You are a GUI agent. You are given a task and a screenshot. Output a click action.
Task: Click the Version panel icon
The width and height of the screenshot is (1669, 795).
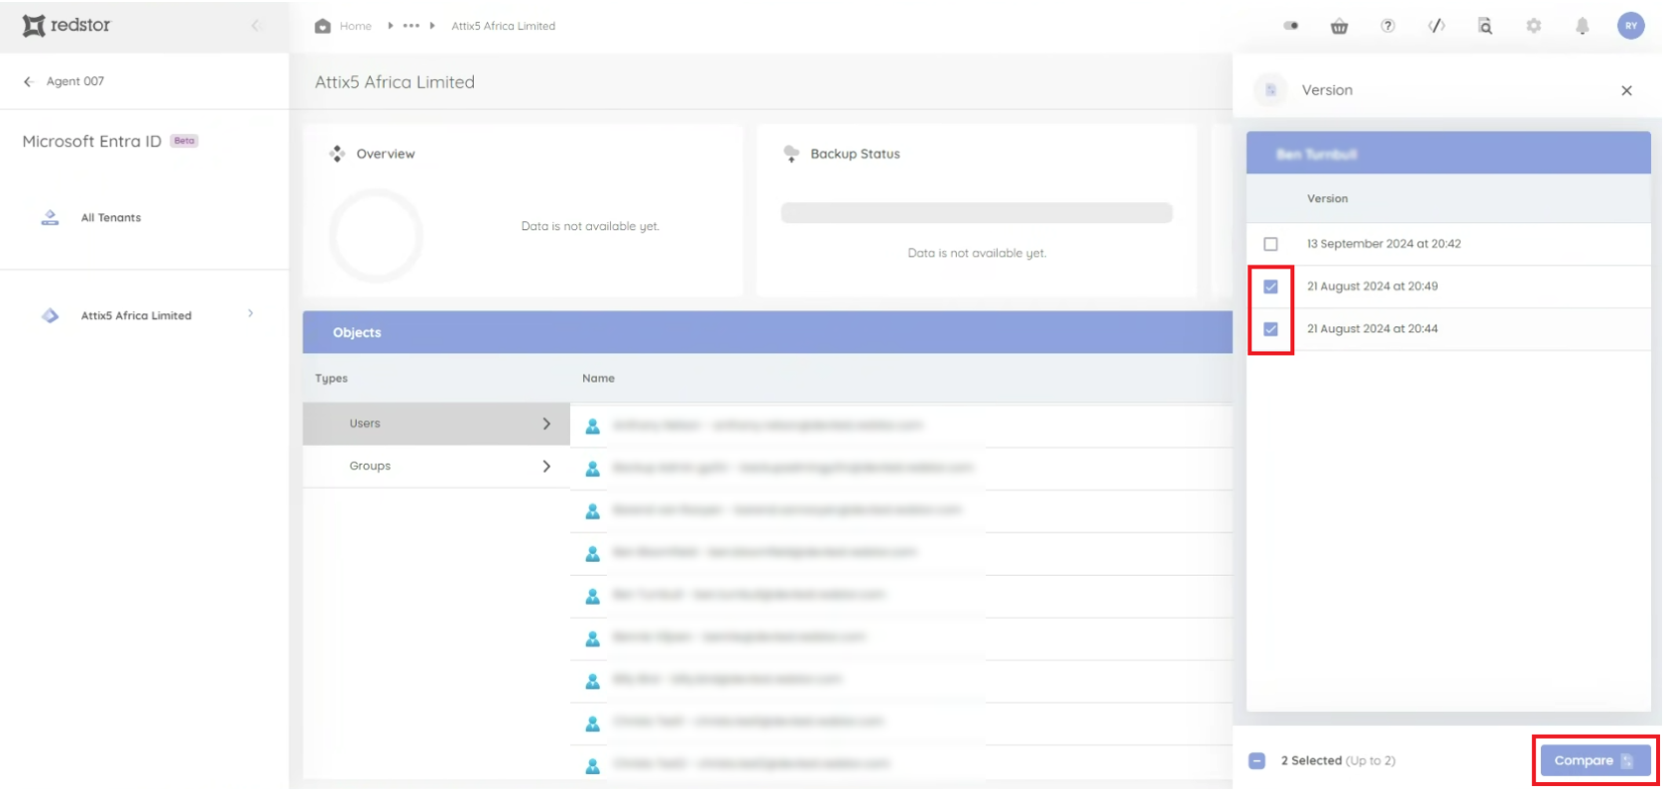(1270, 90)
